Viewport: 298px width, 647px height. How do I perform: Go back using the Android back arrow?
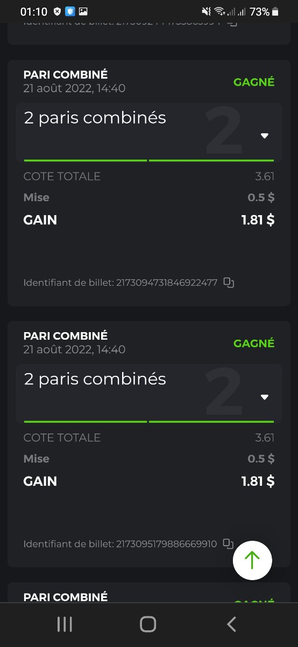[231, 624]
